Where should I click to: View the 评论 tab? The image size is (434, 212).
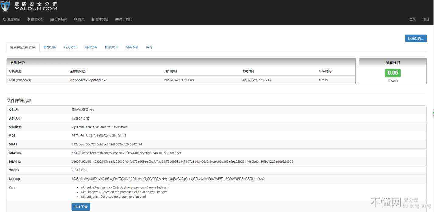[149, 47]
